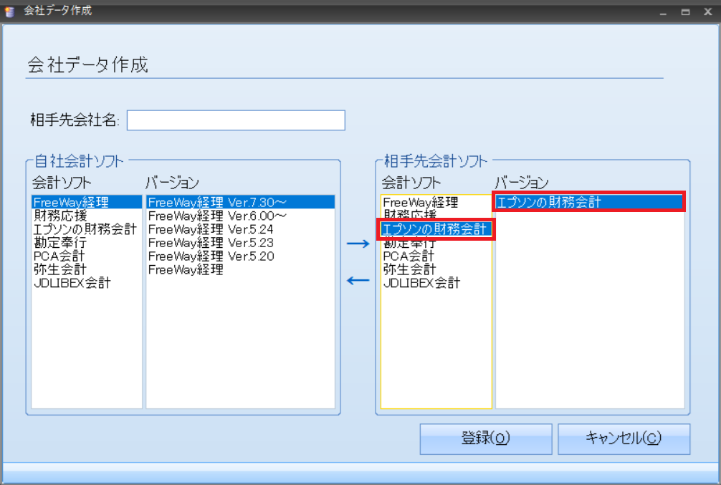Select 財務応援 in 自社会計ソフト list
Screen dimensions: 721x485
pos(60,216)
